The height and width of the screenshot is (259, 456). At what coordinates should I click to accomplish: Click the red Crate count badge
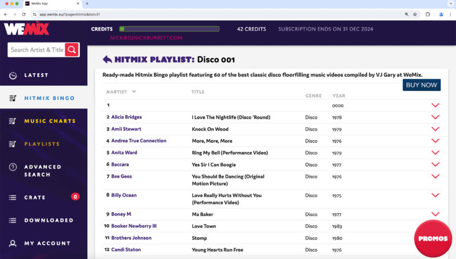click(75, 197)
